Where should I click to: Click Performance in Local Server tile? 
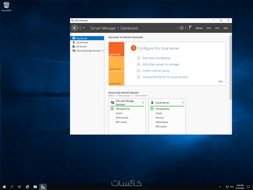(162, 122)
